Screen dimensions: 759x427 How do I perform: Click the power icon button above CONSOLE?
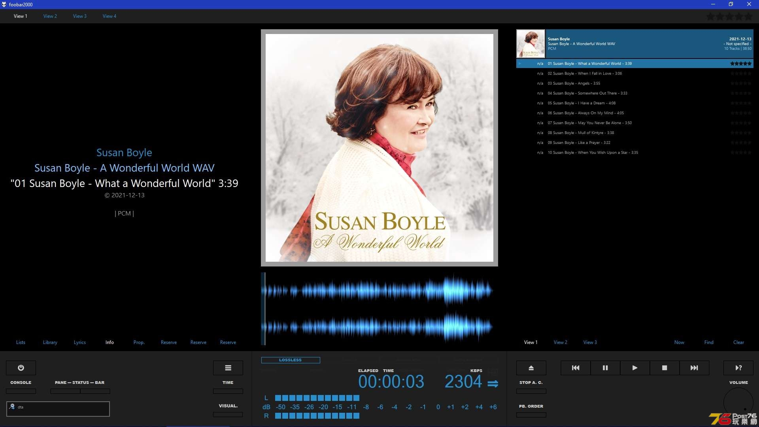tap(21, 368)
